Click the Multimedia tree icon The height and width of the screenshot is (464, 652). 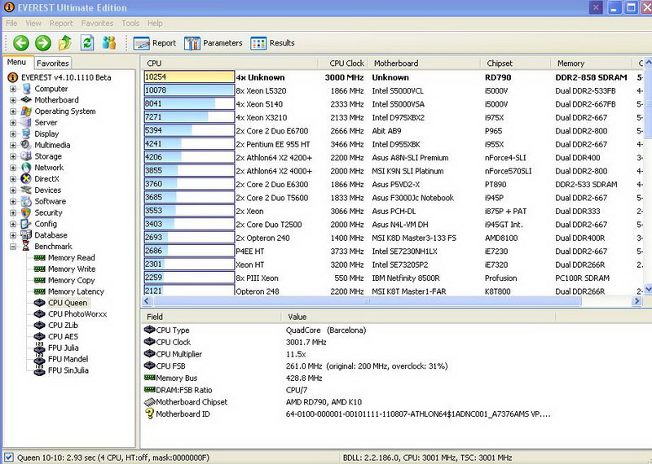pyautogui.click(x=26, y=145)
